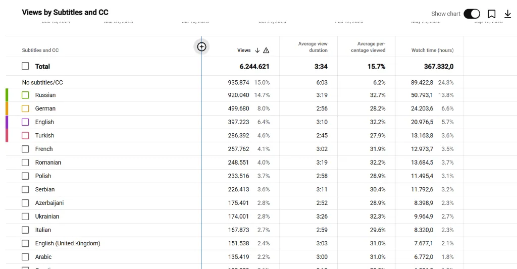
Task: Sort by Watch time (hours) header
Action: (432, 50)
